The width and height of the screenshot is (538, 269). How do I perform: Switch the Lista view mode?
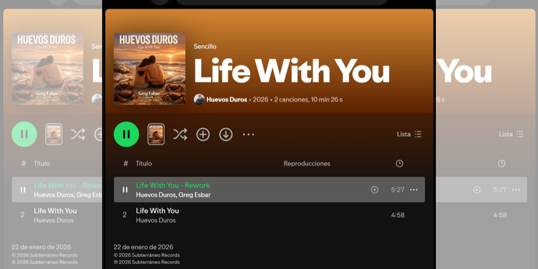(409, 134)
